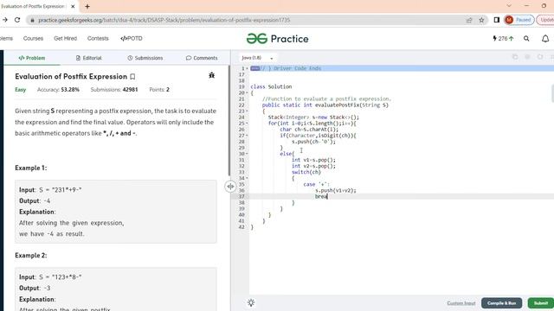The width and height of the screenshot is (554, 311).
Task: Click the input string 231*+9-
Action: tap(67, 190)
